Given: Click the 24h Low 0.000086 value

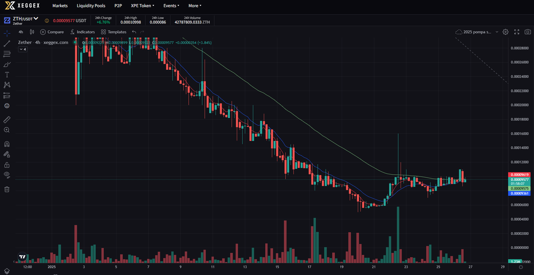Looking at the screenshot, I should click(158, 22).
